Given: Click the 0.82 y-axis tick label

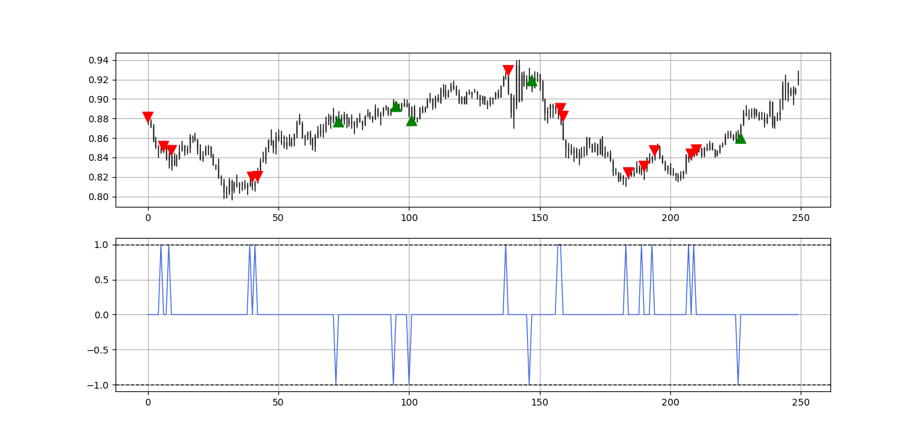Looking at the screenshot, I should 99,178.
